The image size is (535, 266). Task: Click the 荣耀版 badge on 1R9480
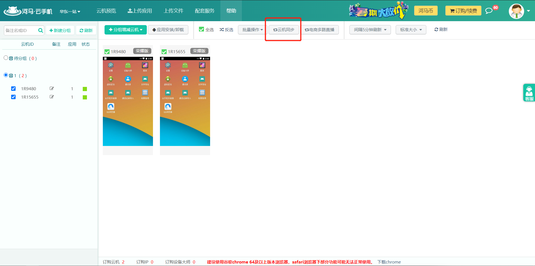tap(142, 51)
